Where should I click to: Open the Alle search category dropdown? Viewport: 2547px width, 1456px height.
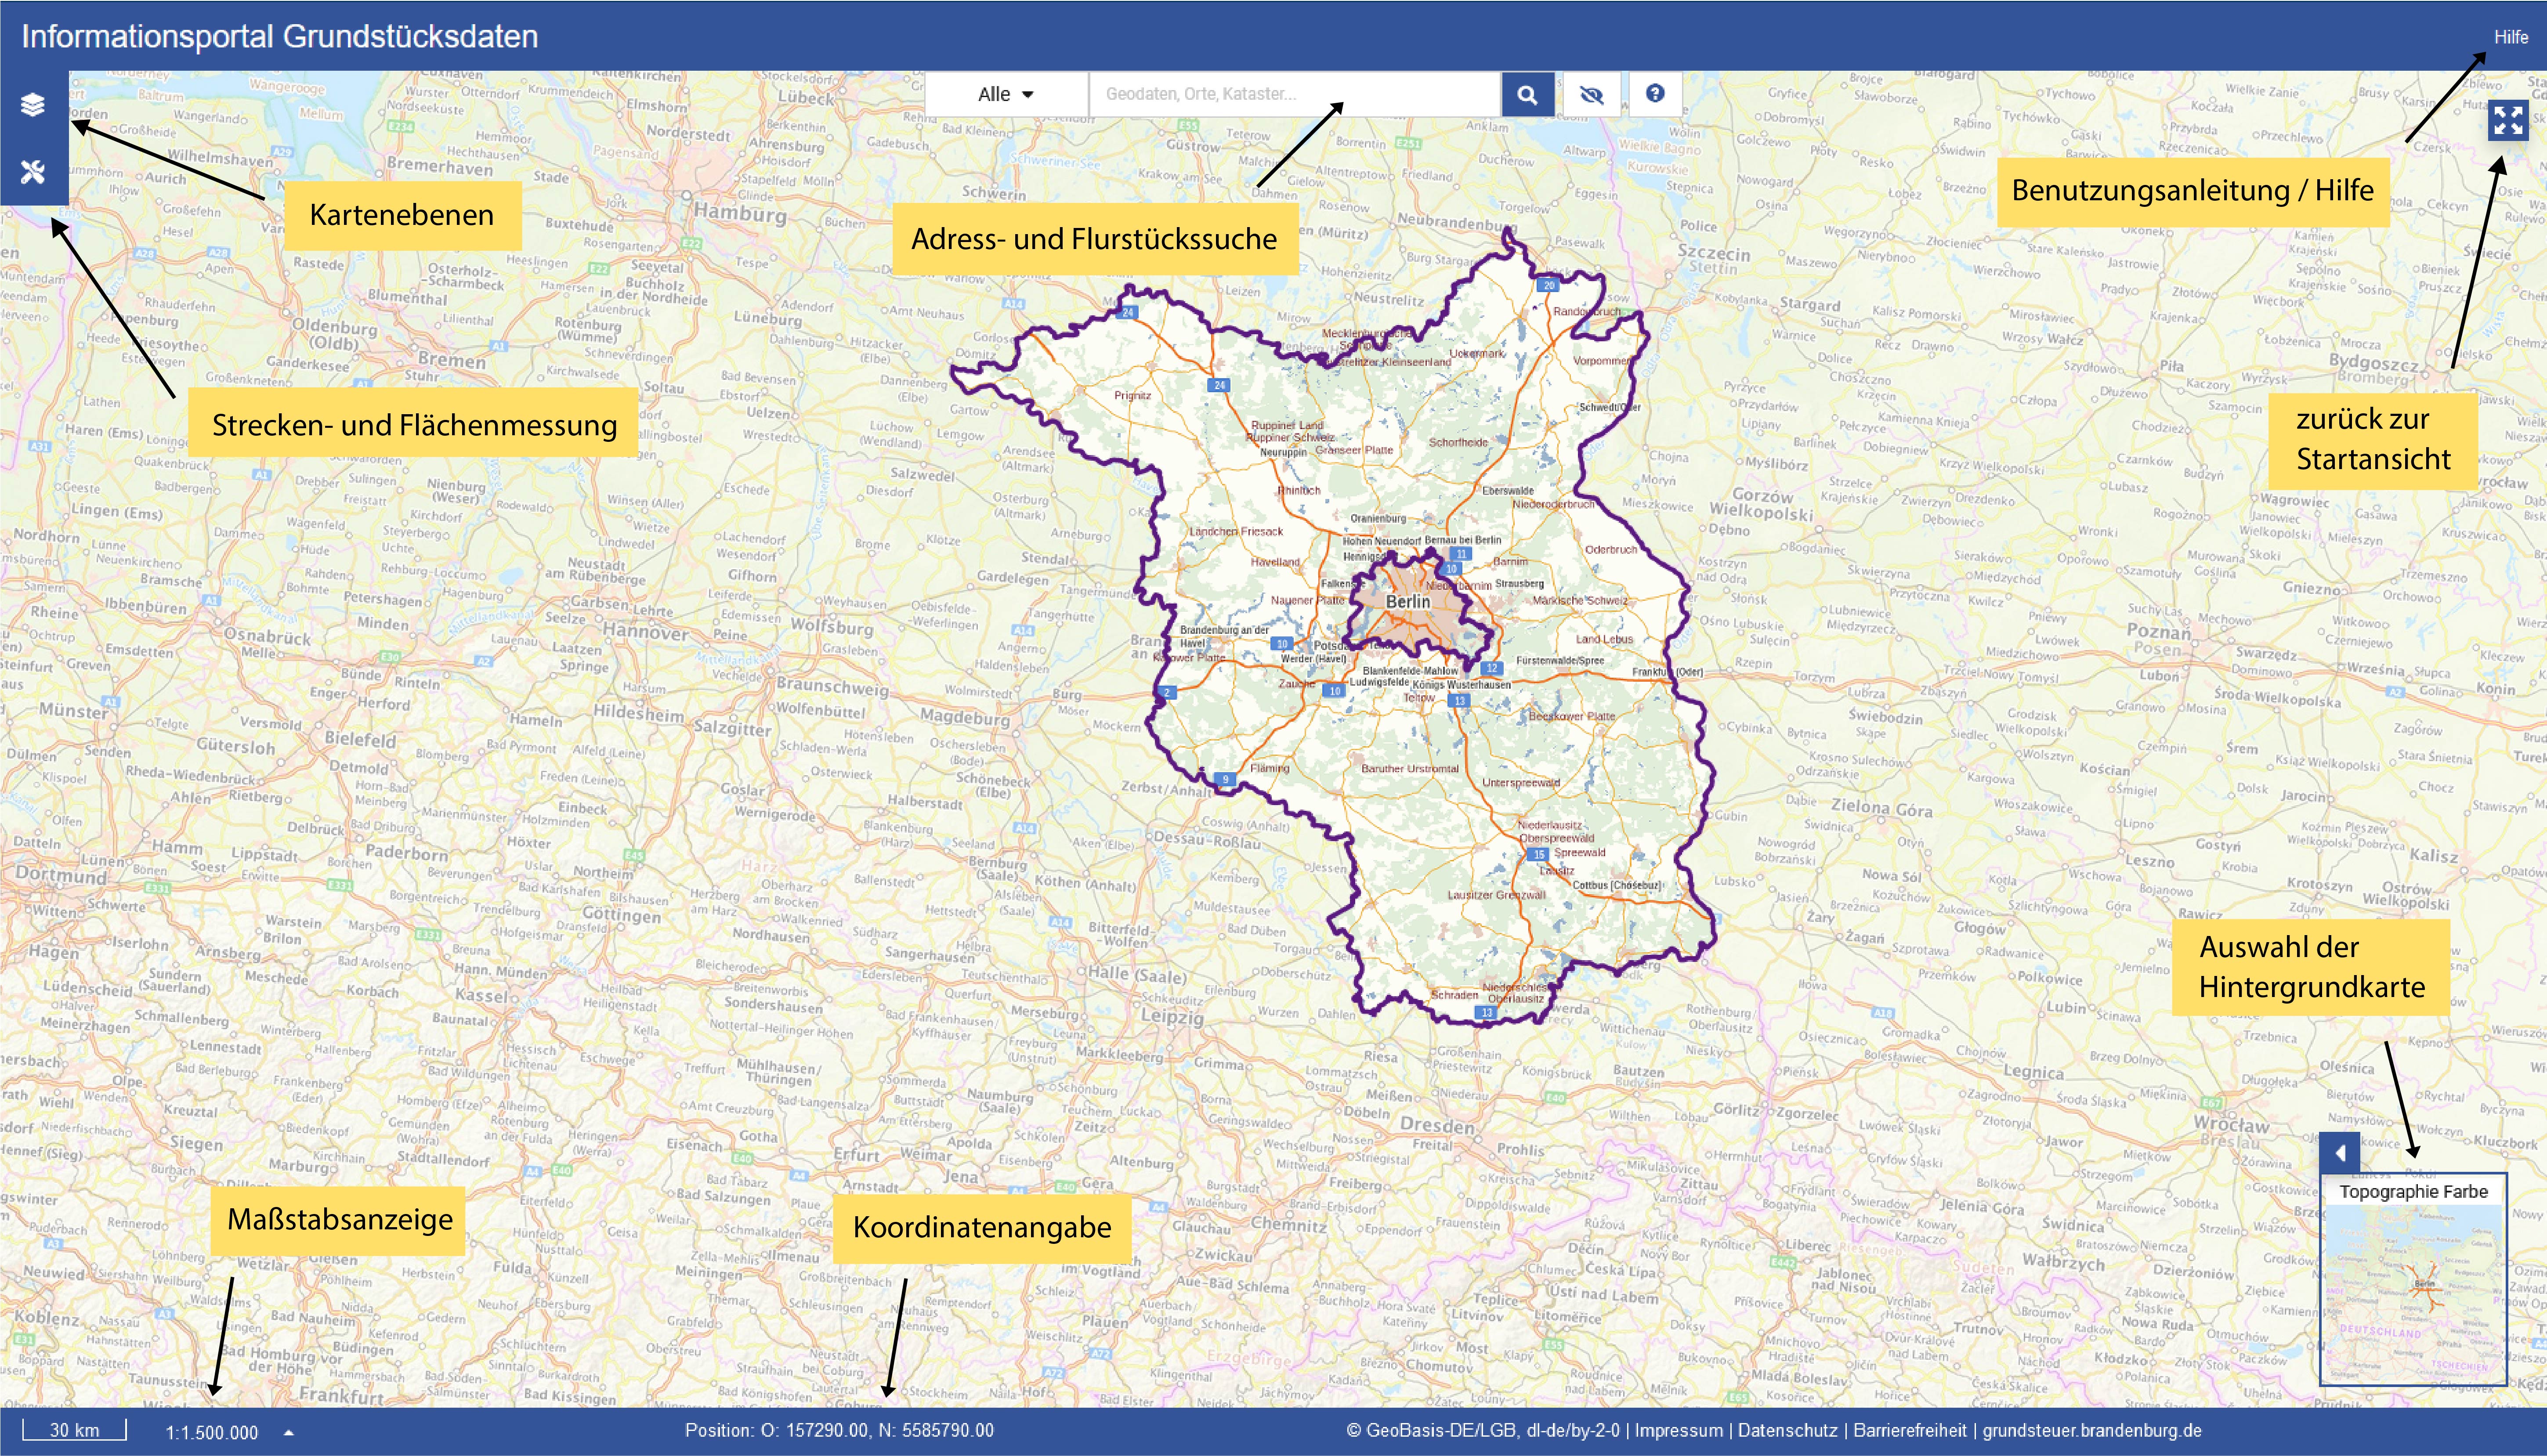(x=1005, y=94)
